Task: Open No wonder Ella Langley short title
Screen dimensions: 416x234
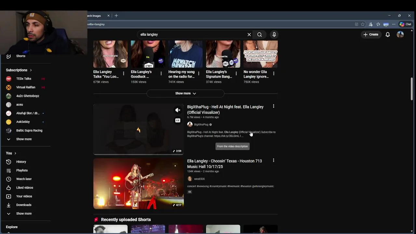Action: pyautogui.click(x=256, y=74)
